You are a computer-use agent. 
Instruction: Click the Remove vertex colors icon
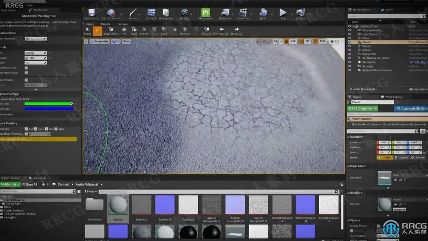point(185,31)
